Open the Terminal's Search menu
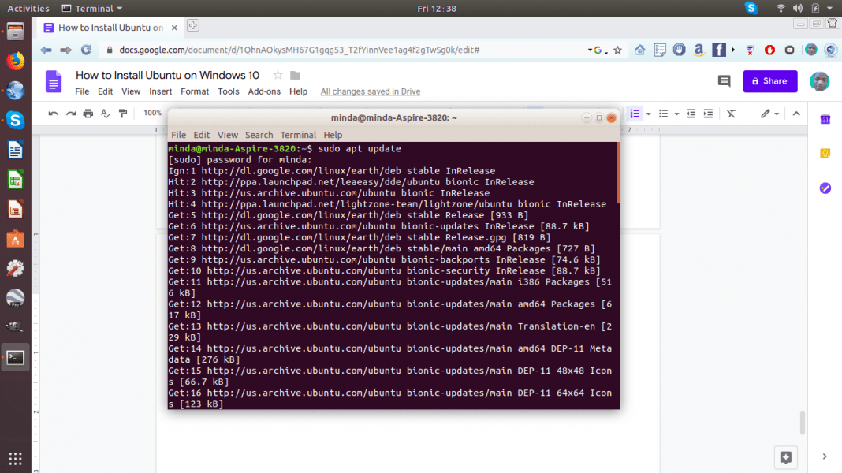Viewport: 842px width, 473px height. click(x=259, y=134)
